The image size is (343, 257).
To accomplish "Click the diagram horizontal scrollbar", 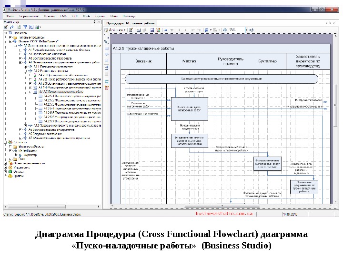I will coord(222,206).
